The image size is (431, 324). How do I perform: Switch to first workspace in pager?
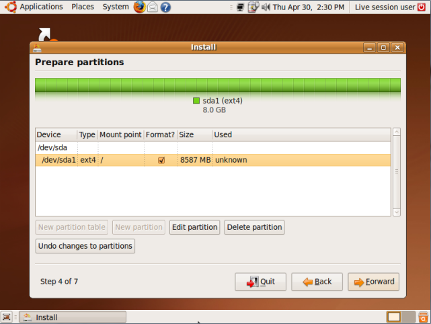[x=393, y=317]
